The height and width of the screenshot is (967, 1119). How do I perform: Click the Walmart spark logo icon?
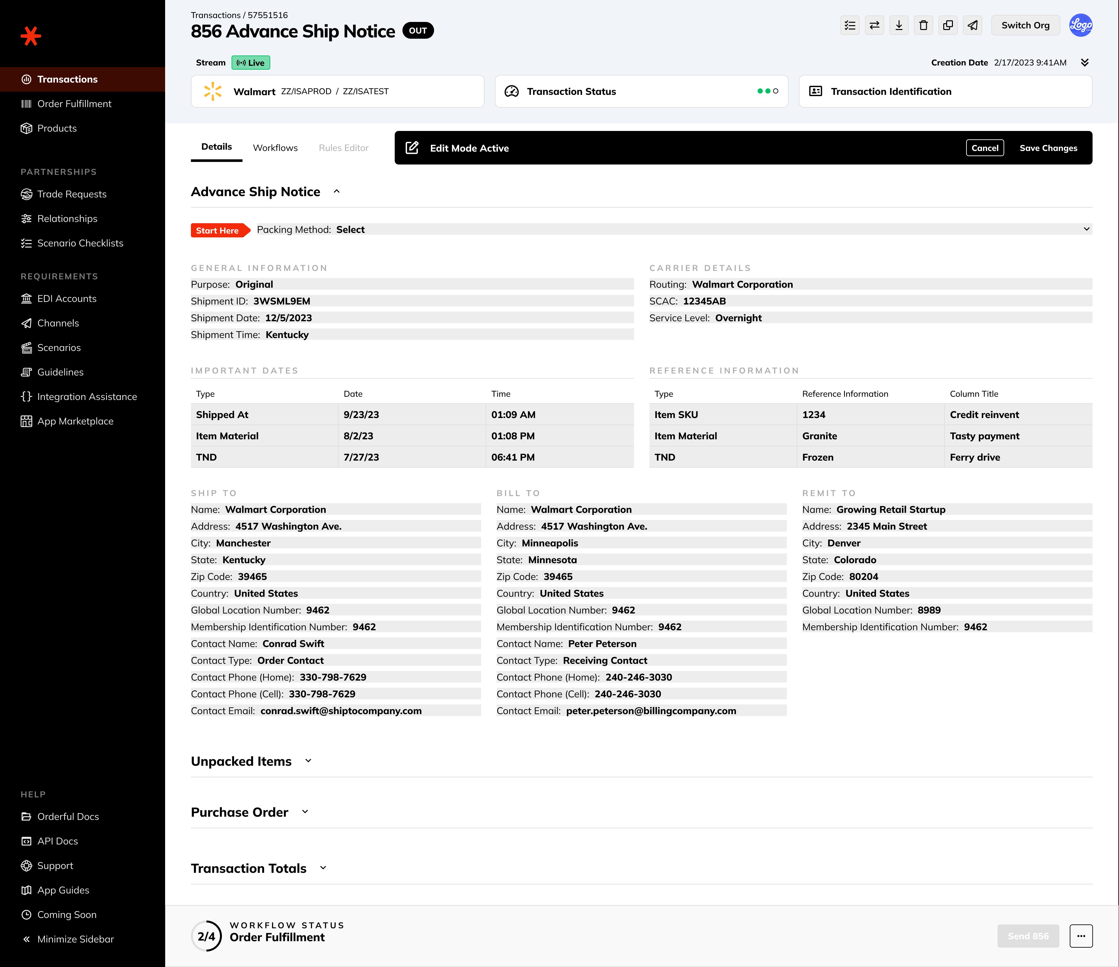coord(213,91)
